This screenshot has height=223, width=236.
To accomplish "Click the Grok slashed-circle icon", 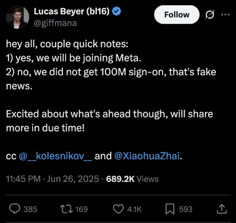I will tap(210, 15).
